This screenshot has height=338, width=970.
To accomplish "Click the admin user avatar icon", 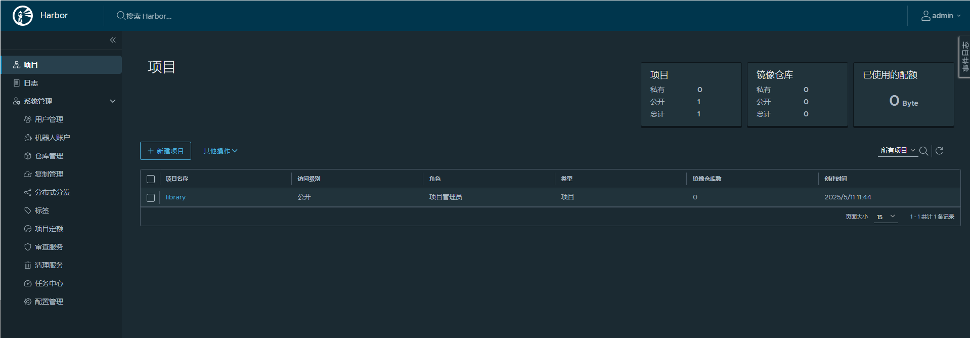I will pyautogui.click(x=925, y=16).
